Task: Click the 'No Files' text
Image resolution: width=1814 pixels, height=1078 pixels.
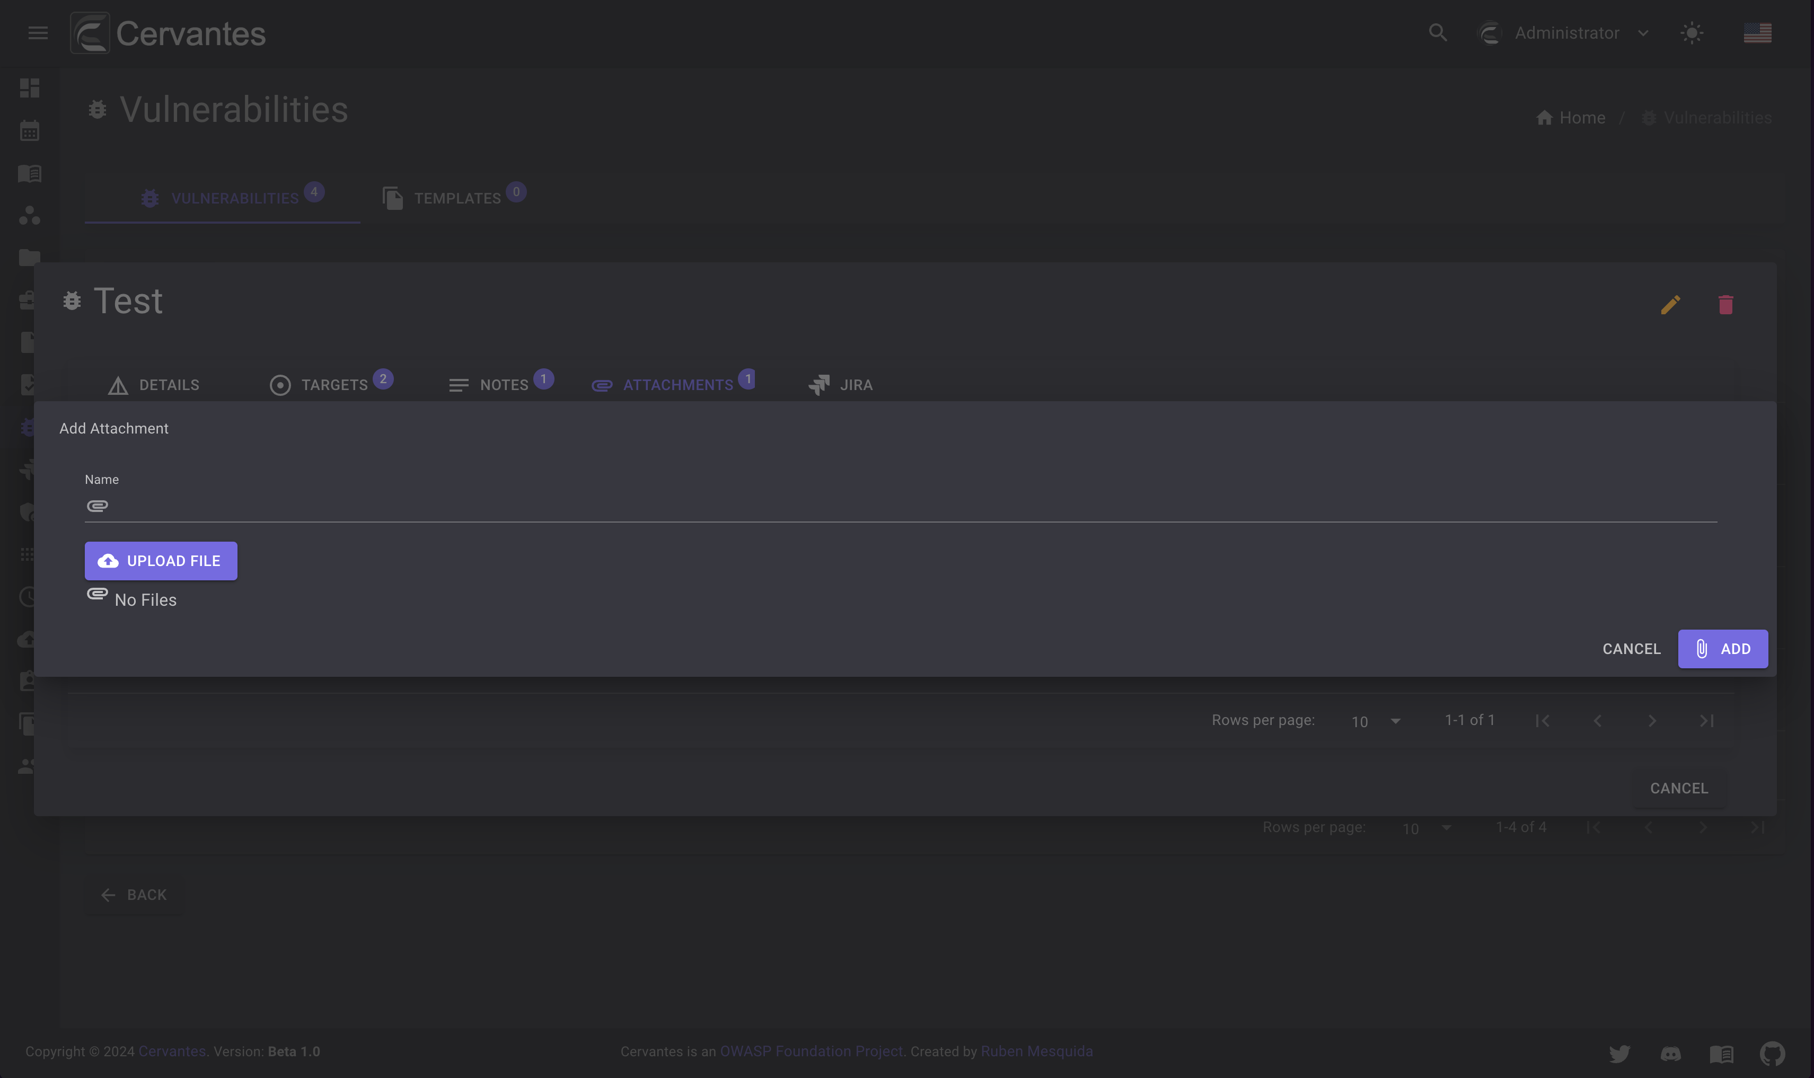Action: click(145, 600)
